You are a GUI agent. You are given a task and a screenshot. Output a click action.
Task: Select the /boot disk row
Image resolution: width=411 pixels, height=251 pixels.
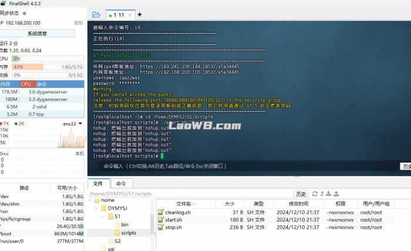[x=42, y=234]
